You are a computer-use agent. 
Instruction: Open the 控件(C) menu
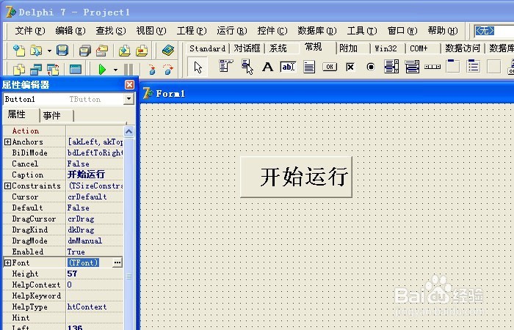pos(272,31)
